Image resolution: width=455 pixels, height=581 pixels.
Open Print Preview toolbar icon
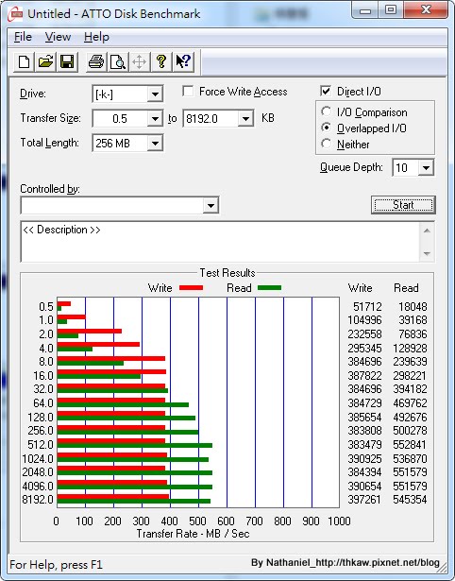(x=118, y=61)
